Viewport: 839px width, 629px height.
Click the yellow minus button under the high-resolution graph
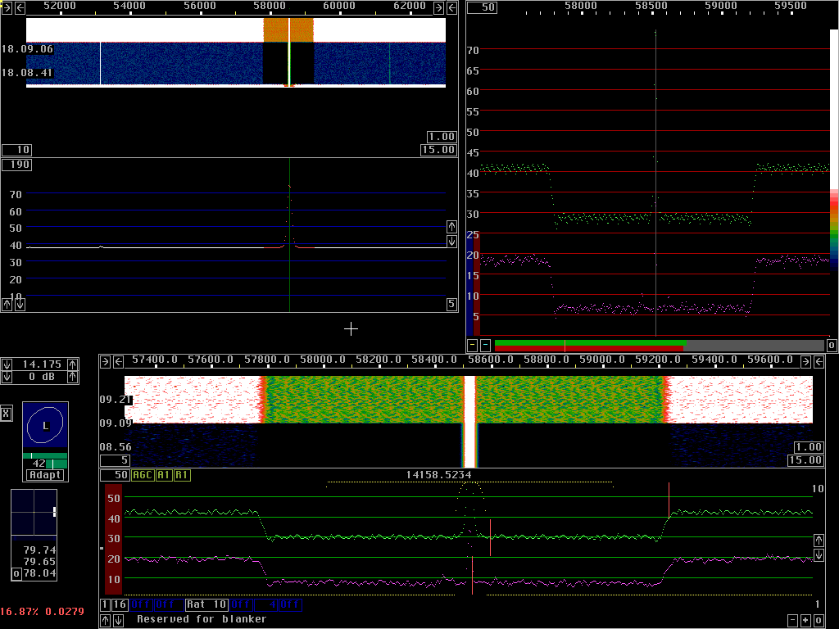(473, 345)
